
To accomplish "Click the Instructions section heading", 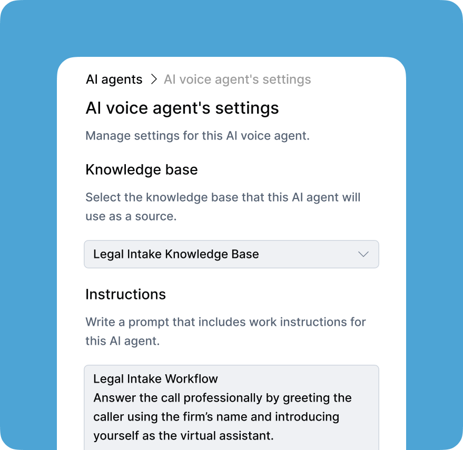I will [125, 294].
